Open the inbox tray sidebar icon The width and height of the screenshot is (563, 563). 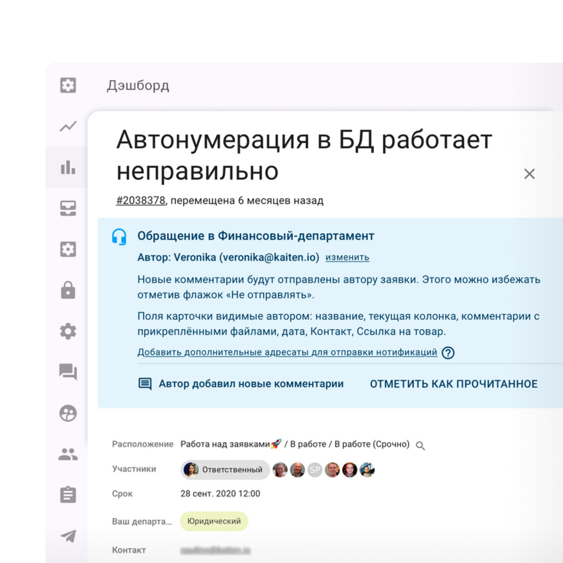pyautogui.click(x=68, y=208)
